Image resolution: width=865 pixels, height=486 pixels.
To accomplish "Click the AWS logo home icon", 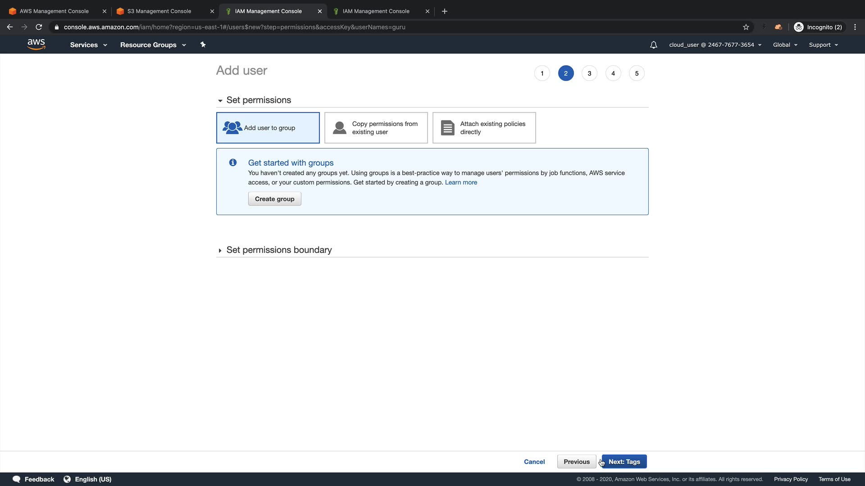I will pos(36,44).
